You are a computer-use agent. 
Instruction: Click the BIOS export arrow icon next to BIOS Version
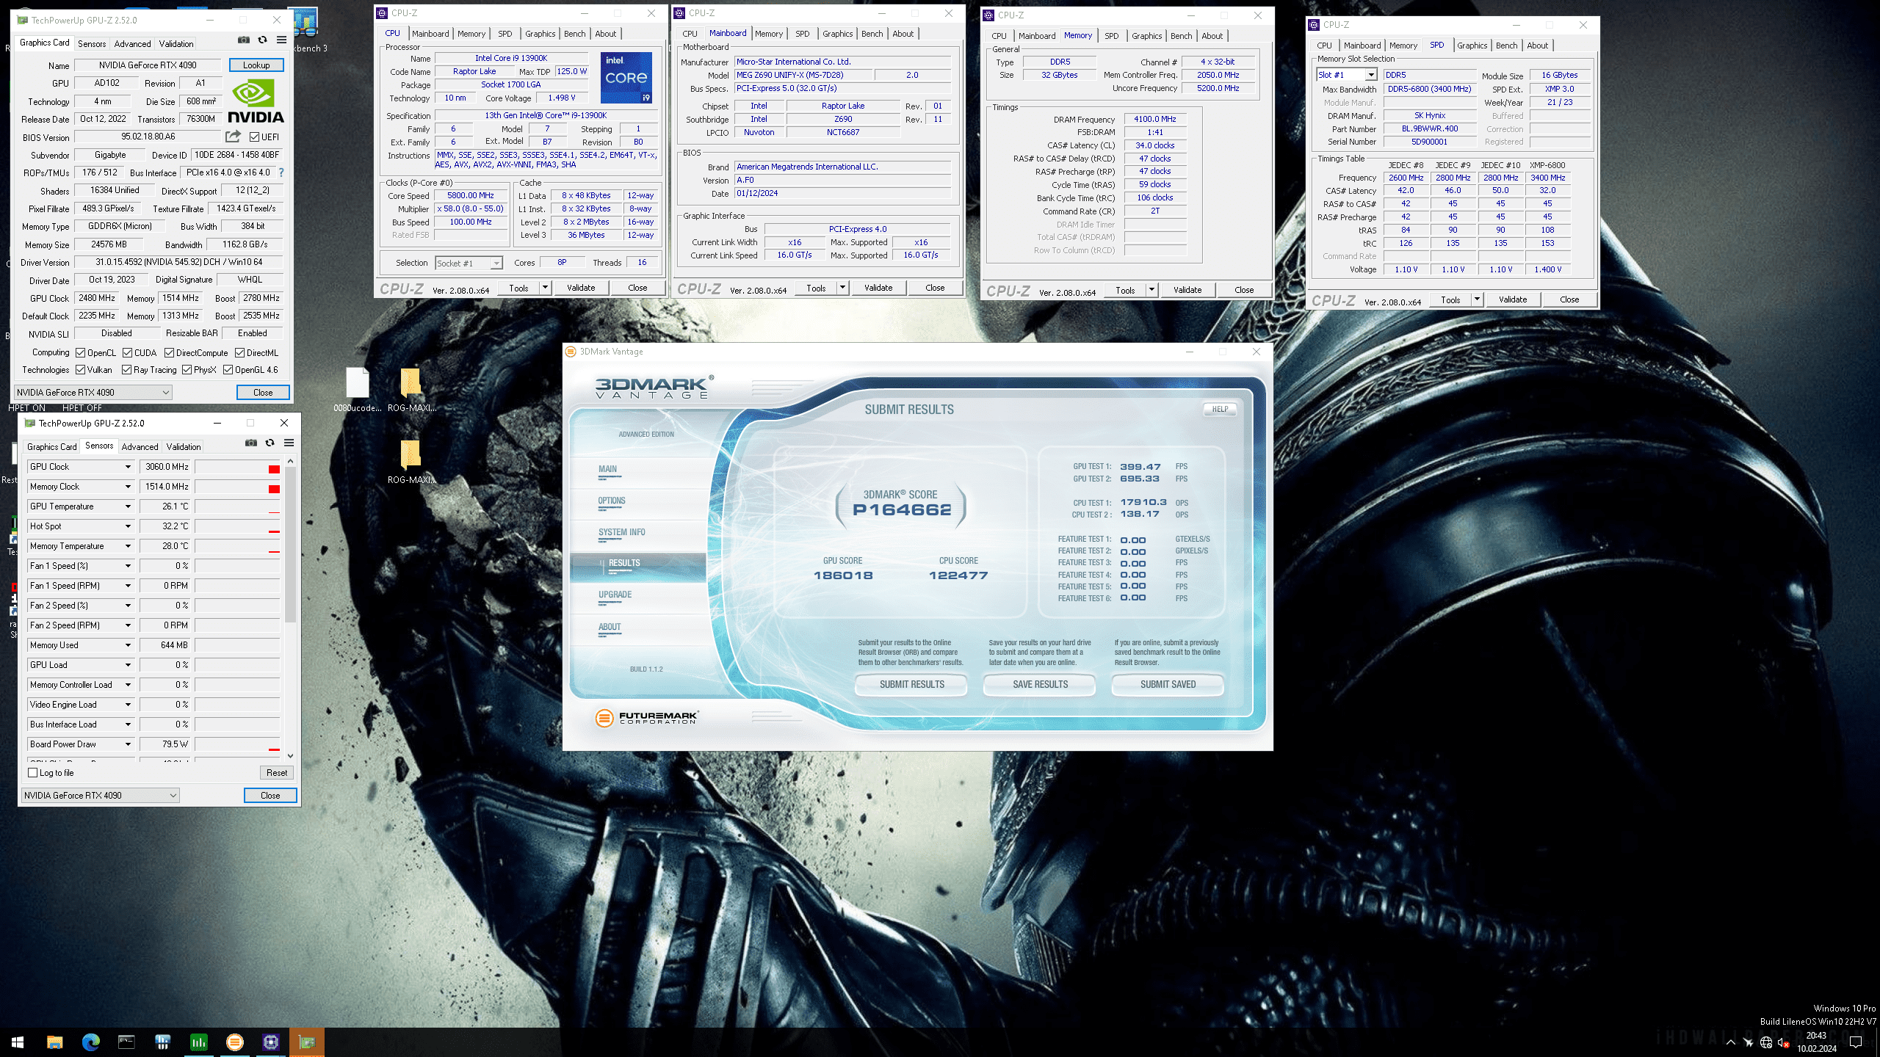233,137
